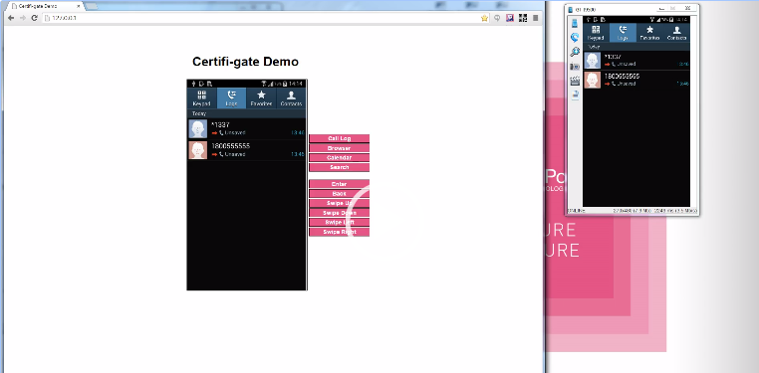Minimize the phone viewer window

click(660, 8)
